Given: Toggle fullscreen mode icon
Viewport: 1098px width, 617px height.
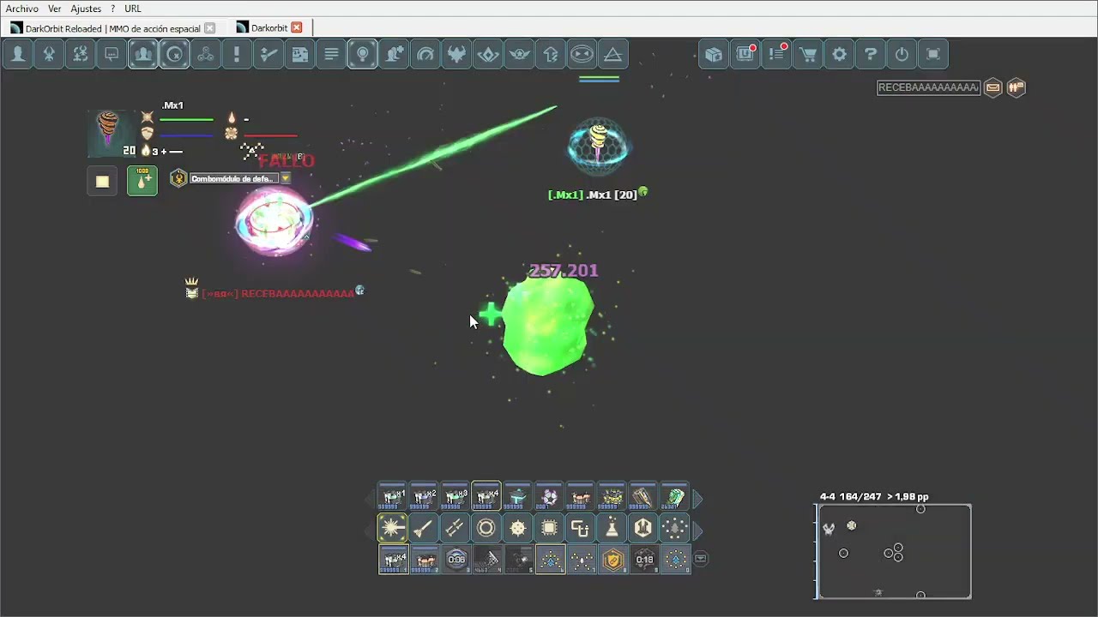Looking at the screenshot, I should (933, 54).
